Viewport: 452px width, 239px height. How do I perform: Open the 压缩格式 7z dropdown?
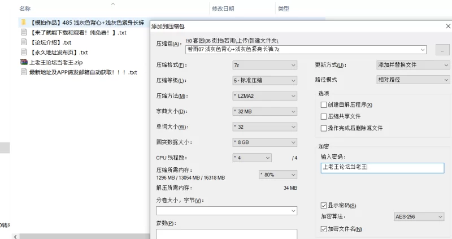(265, 65)
